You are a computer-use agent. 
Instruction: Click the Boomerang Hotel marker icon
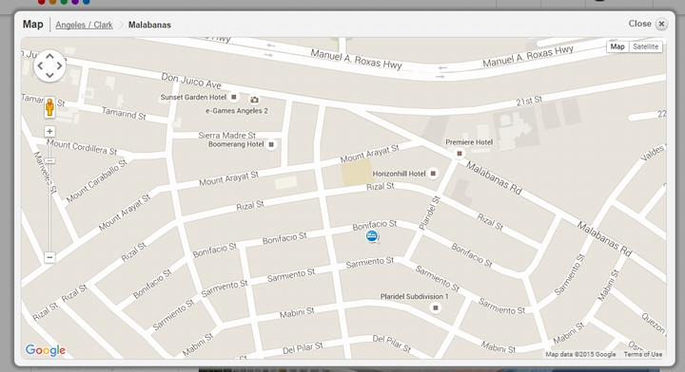(x=271, y=144)
